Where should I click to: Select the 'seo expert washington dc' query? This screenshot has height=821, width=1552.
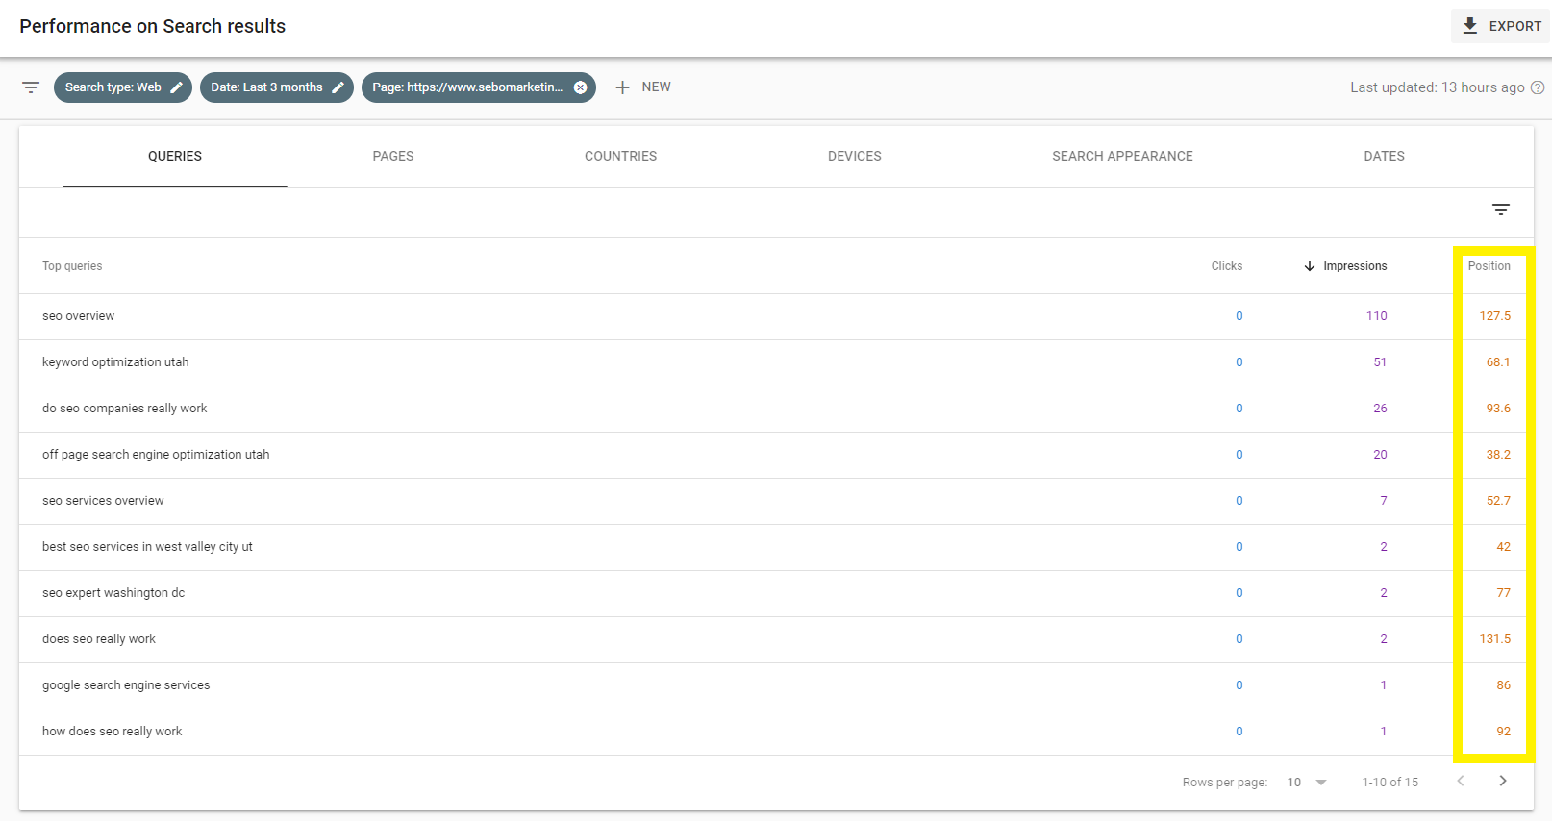point(113,593)
